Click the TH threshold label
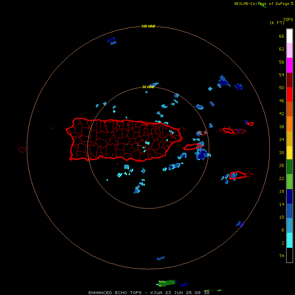This screenshot has height=295, width=295. tap(282, 256)
